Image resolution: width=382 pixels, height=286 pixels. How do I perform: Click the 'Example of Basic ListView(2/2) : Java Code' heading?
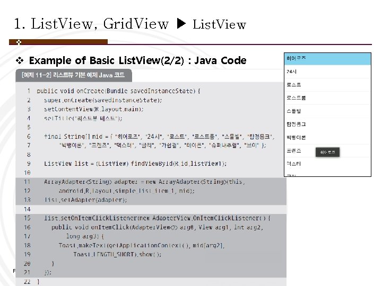137,60
